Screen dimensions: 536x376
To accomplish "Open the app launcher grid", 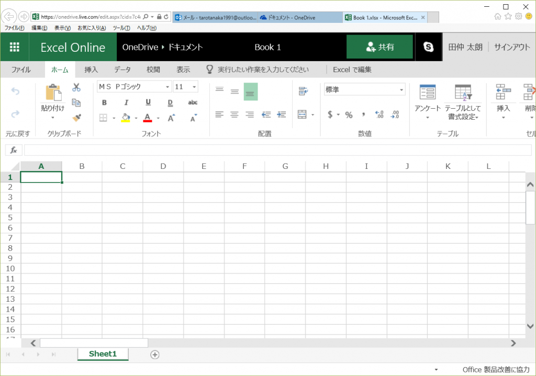I will [15, 47].
